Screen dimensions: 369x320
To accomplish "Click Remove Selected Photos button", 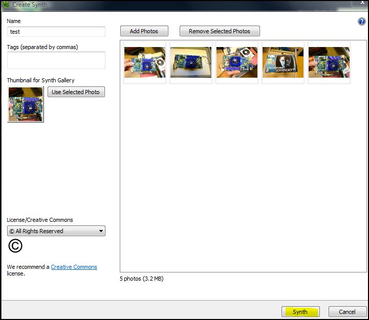I will point(220,31).
